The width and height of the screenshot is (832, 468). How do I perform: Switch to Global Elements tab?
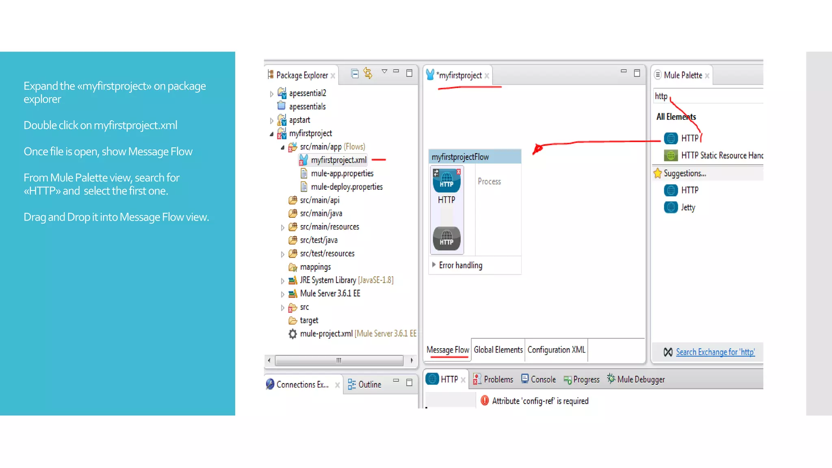pos(498,350)
